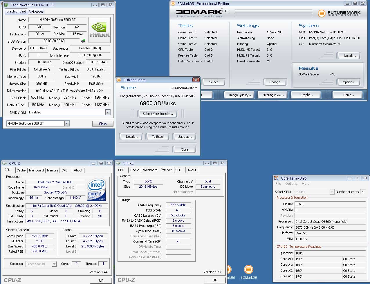
Task: Click Save as button in score dialog
Action: pos(185,137)
